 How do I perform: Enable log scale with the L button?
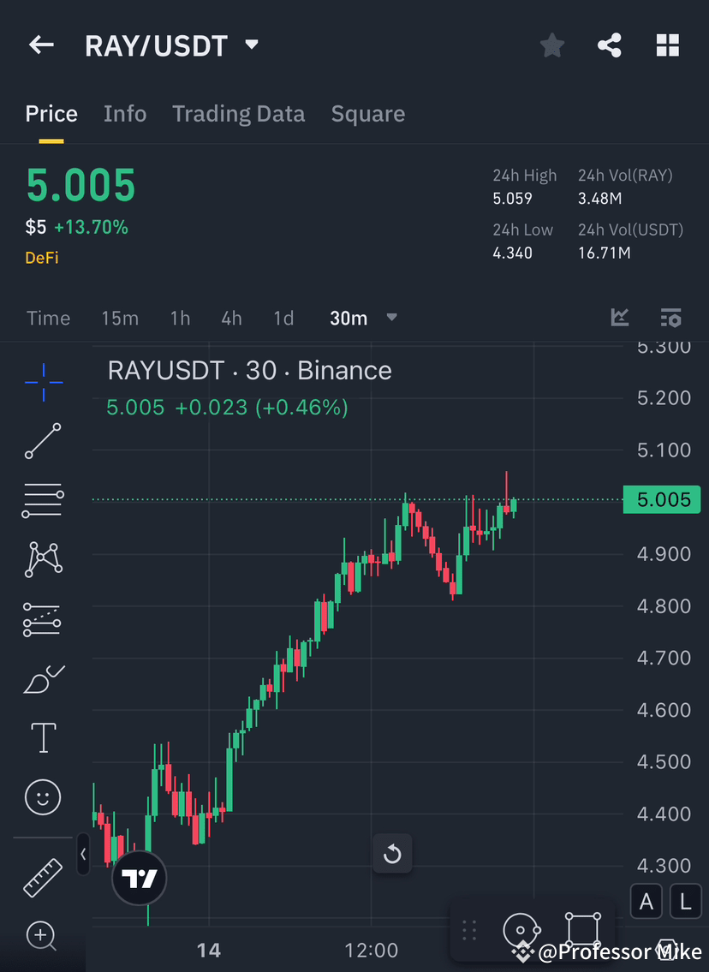coord(684,901)
